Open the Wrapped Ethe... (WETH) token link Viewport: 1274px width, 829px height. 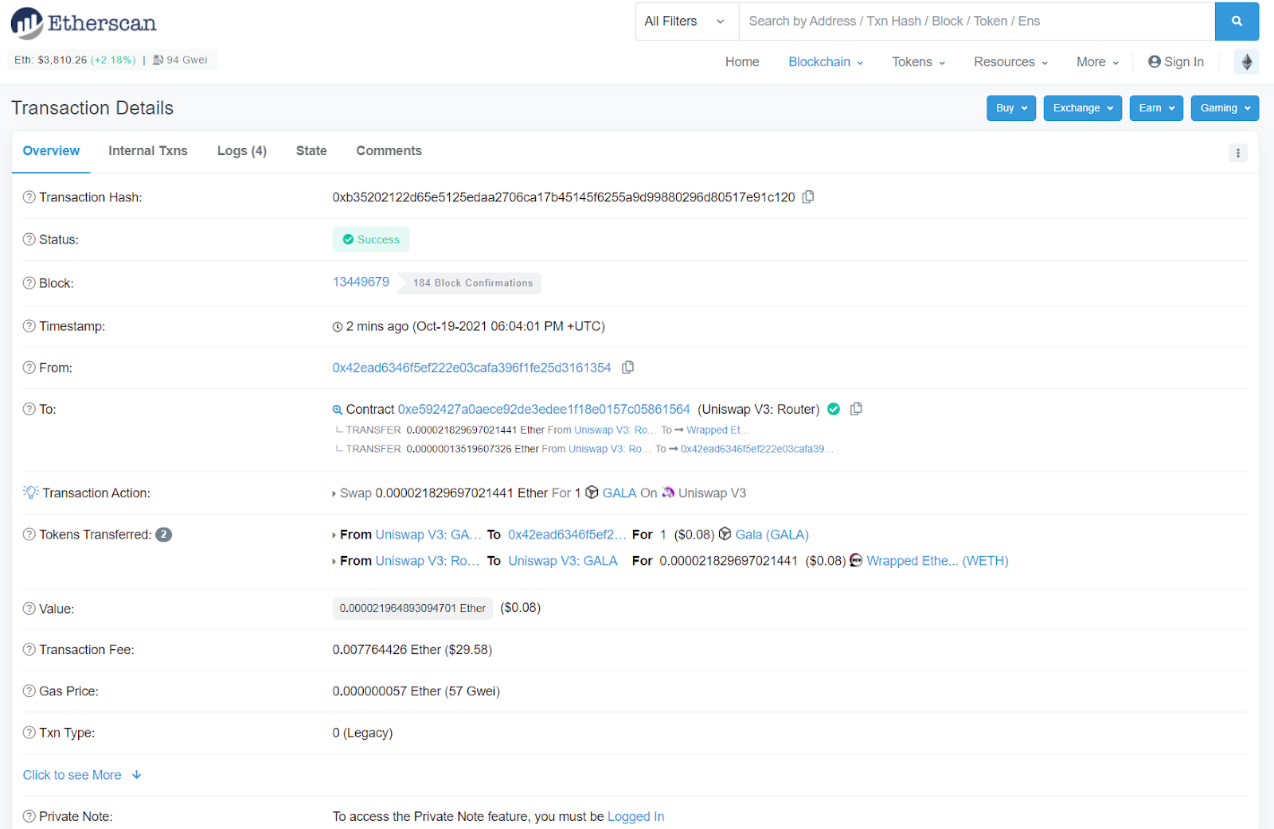pos(937,561)
